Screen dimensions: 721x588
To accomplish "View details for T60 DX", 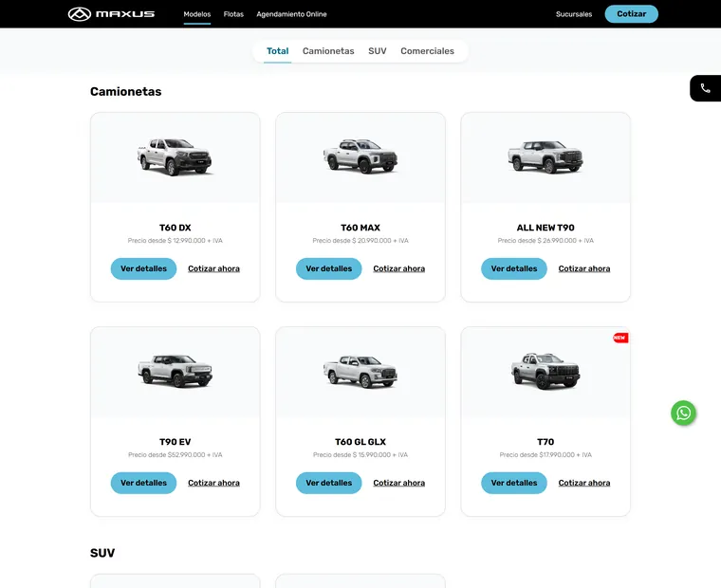I will click(143, 269).
